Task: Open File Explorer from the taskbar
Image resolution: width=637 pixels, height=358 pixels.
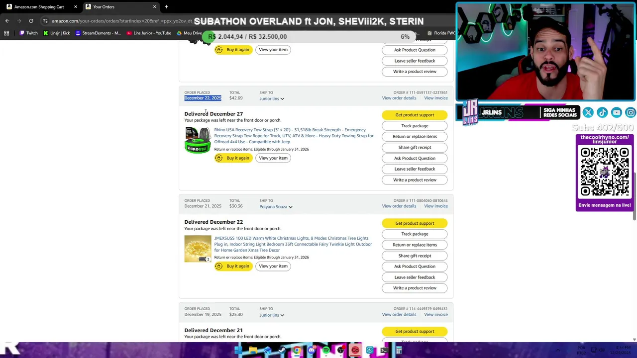Action: (253, 351)
